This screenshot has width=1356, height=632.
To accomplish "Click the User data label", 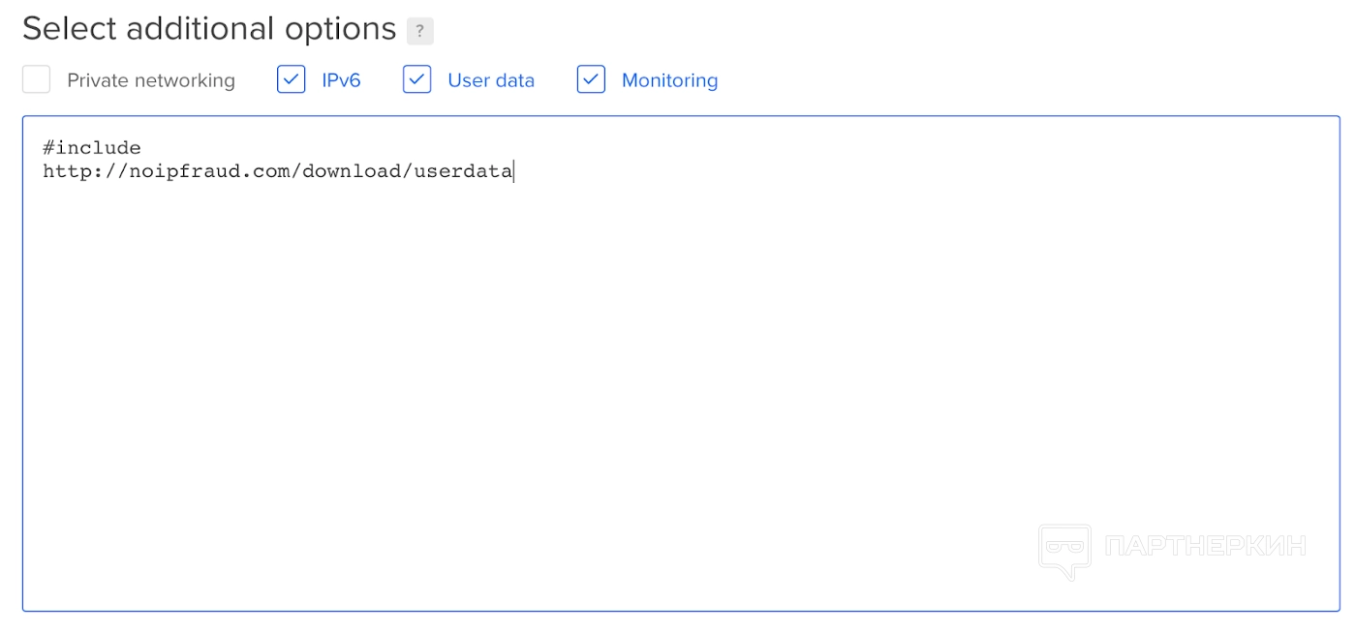I will (491, 80).
